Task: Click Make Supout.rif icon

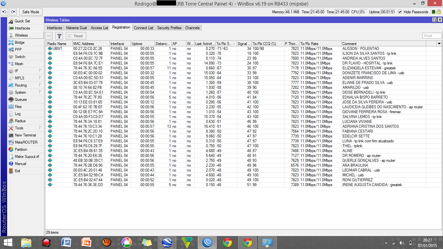Action: coord(11,157)
